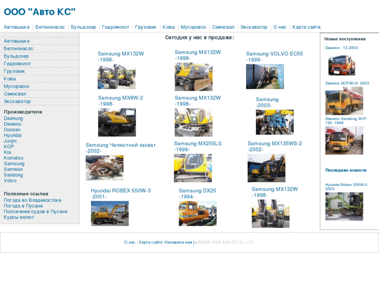Open the Samsung -2003- listing title
The height and width of the screenshot is (284, 379).
coord(267,103)
